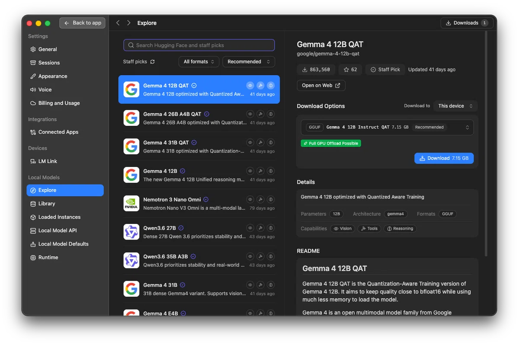
Task: Focus the Search Hugging Face and staff picks field
Action: pos(199,45)
